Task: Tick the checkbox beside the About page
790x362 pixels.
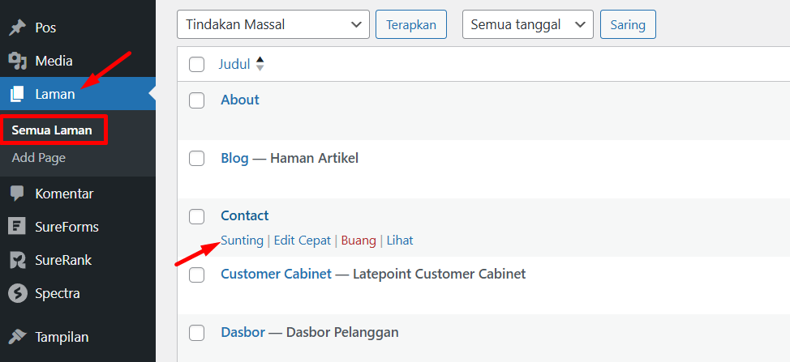Action: tap(196, 100)
